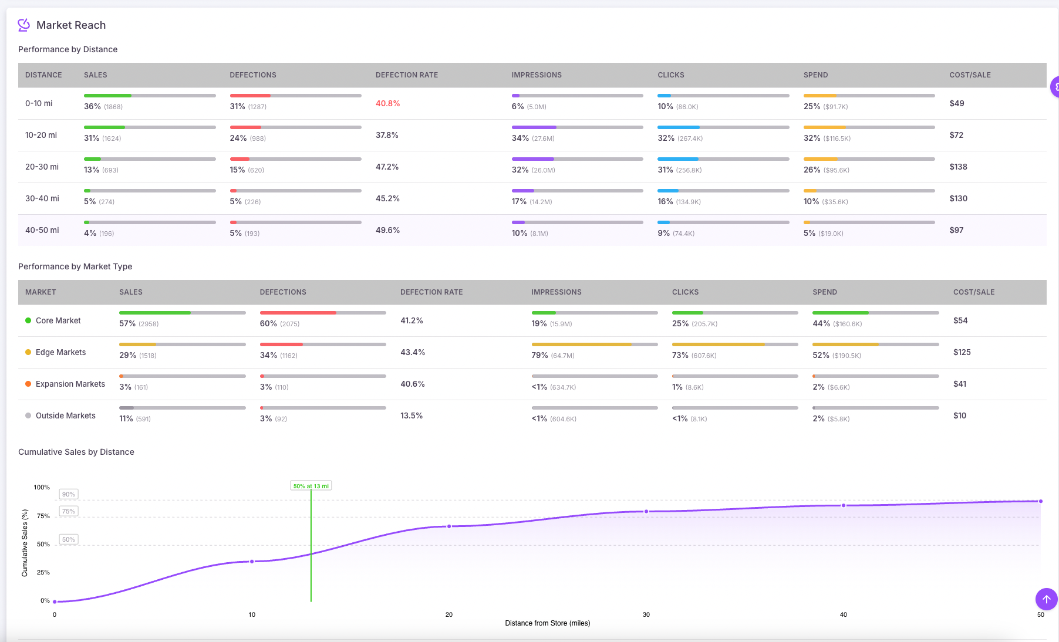Screen dimensions: 1059x642
Task: Select the 50% at 13 mi marker
Action: coord(311,485)
